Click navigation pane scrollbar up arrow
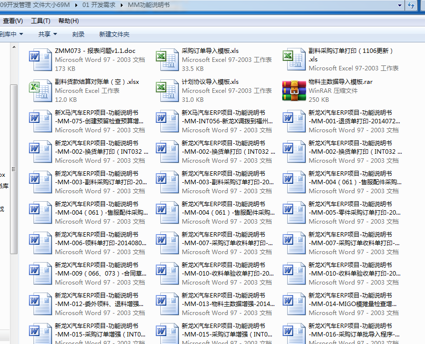Screen dimensions: 425x344 (14, 47)
